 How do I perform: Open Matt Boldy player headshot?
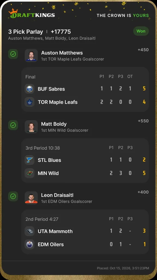coord(31,127)
